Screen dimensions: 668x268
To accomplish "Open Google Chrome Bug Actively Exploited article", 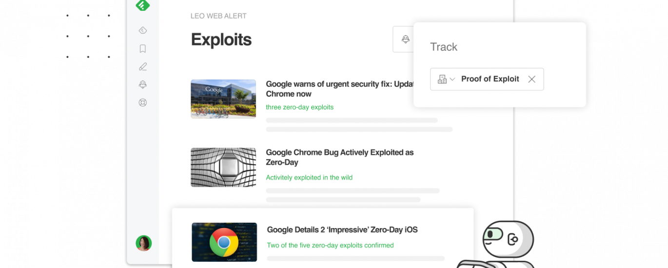I will (339, 157).
